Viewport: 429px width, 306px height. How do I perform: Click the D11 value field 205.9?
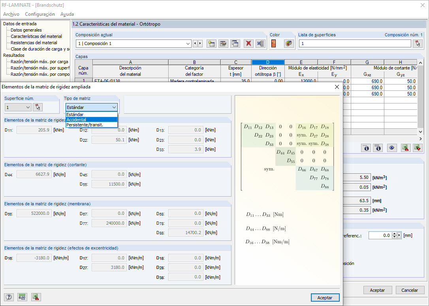[34, 130]
